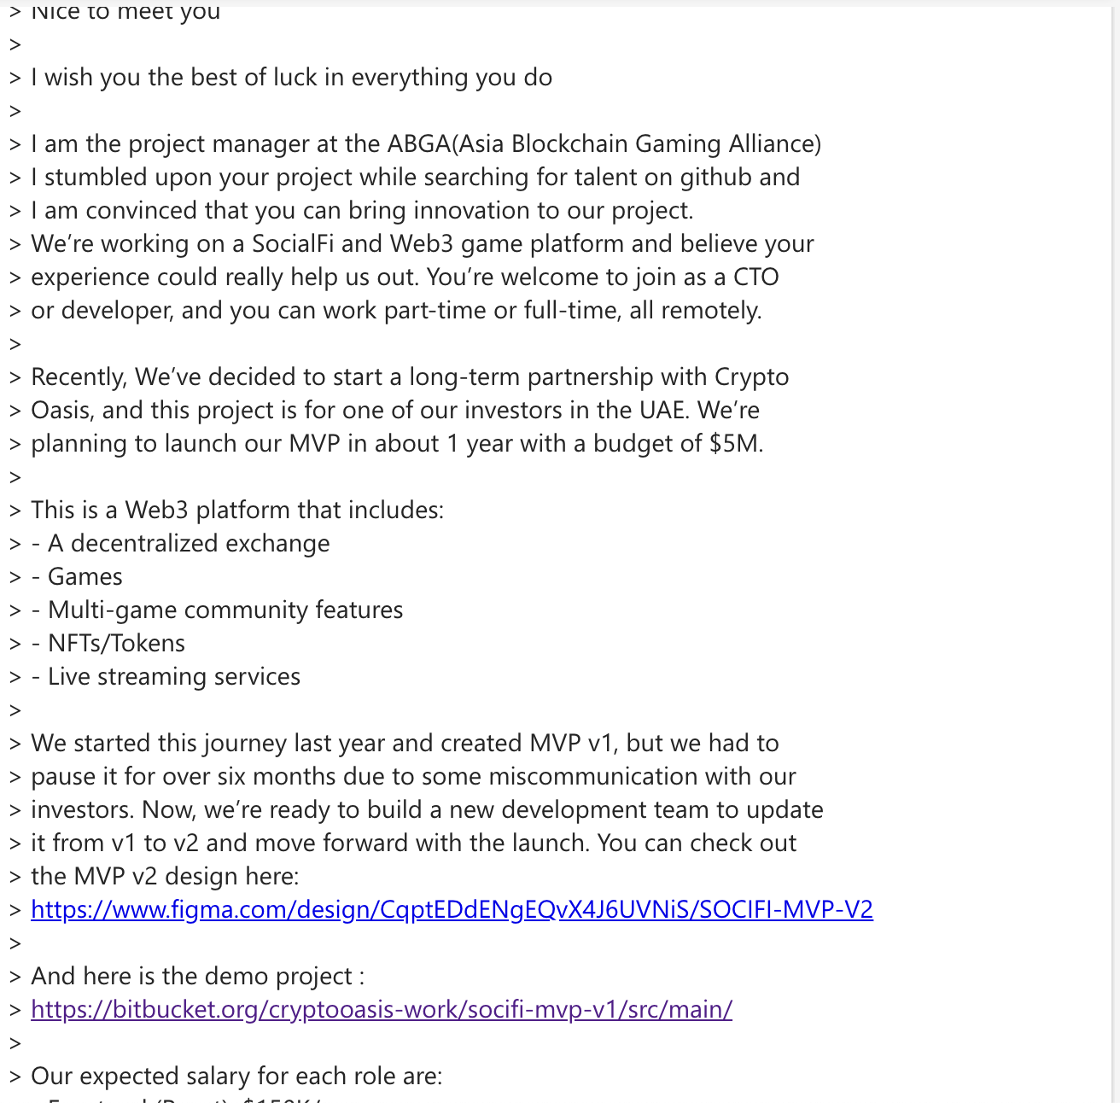Viewport: 1120px width, 1103px height.
Task: Click the line about SocialFi and Web3 game platform
Action: [423, 243]
